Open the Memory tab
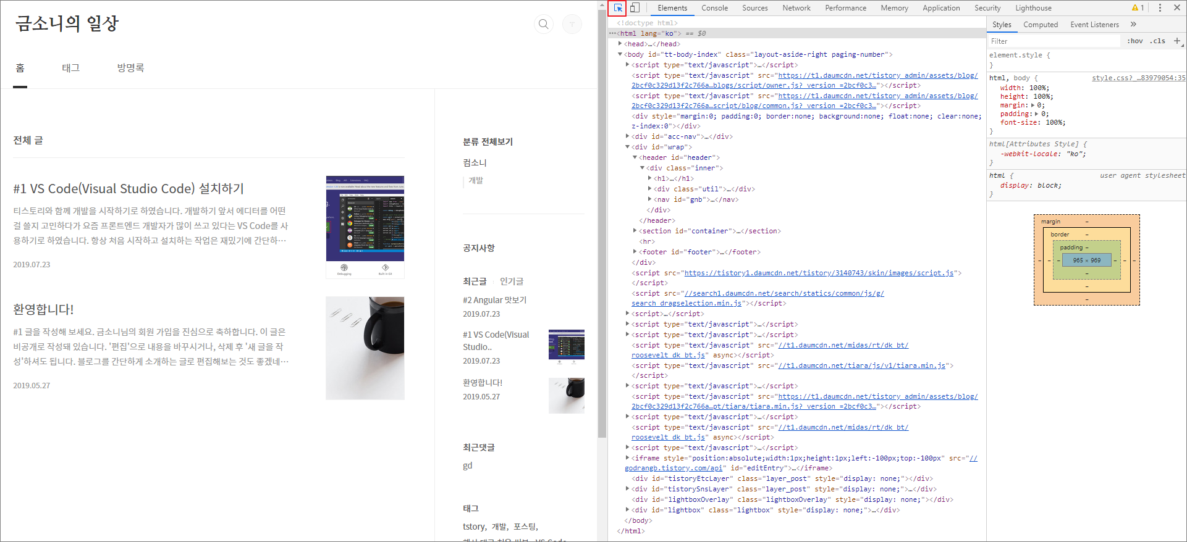Image resolution: width=1187 pixels, height=542 pixels. pyautogui.click(x=894, y=8)
